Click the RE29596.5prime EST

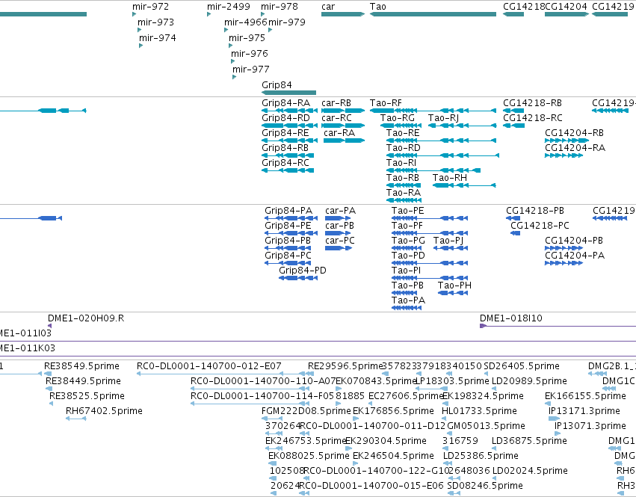pos(311,374)
